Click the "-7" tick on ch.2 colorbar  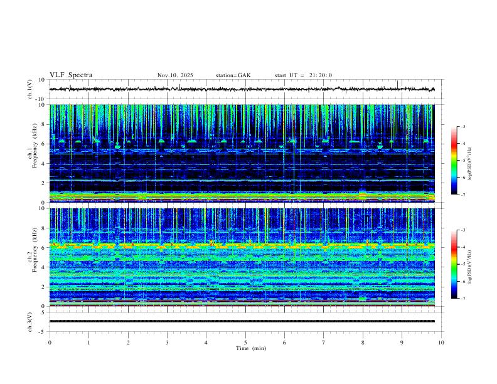tap(463, 298)
